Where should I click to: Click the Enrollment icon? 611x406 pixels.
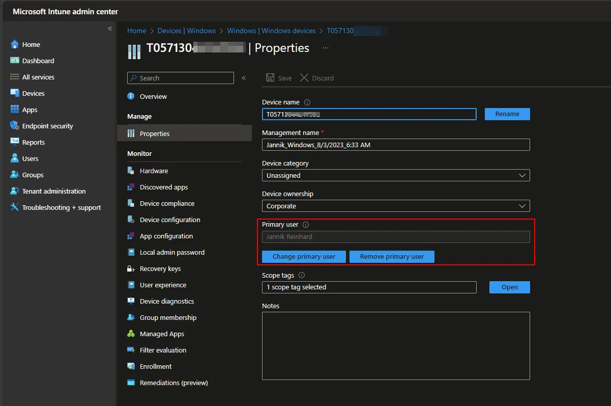131,366
